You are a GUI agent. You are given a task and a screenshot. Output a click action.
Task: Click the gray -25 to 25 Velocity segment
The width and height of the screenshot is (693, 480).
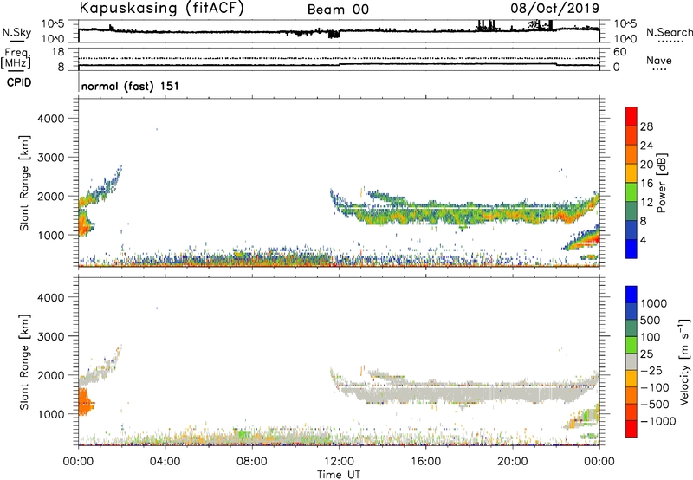pos(631,361)
